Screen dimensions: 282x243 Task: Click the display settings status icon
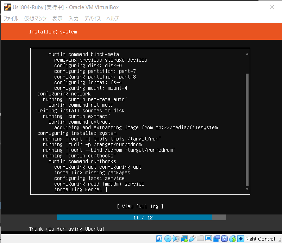pos(208,239)
